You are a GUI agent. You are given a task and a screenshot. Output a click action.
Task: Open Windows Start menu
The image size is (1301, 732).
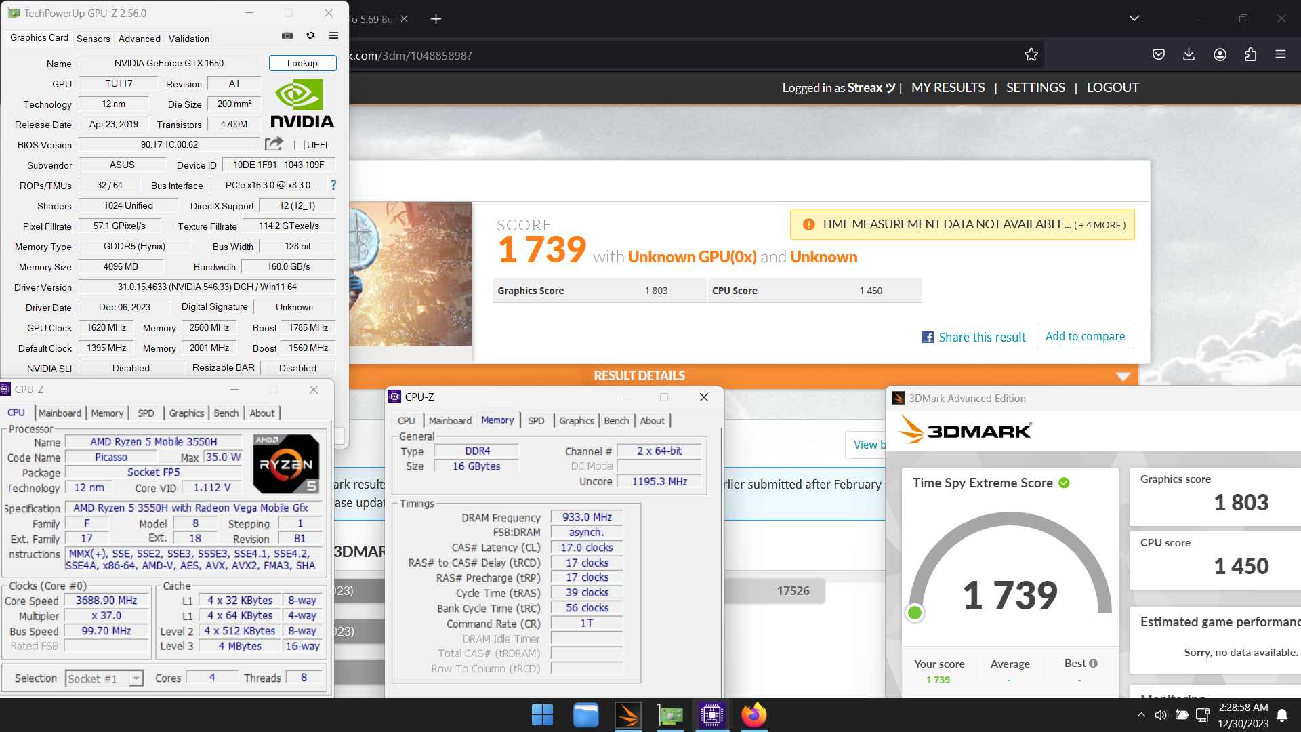click(542, 715)
